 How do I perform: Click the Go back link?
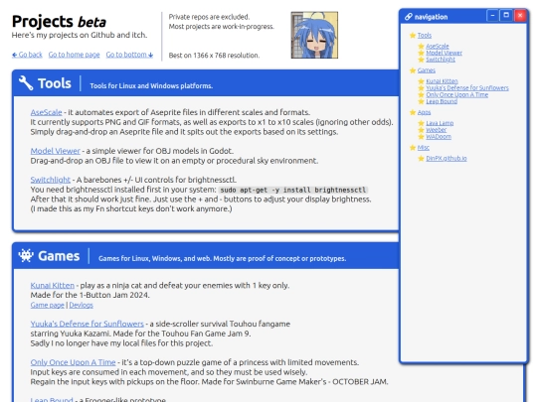click(27, 55)
